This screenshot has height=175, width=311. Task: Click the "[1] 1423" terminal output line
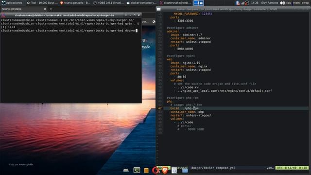(8, 27)
